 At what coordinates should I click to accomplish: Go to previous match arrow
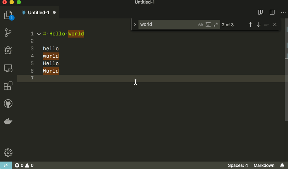tap(250, 24)
